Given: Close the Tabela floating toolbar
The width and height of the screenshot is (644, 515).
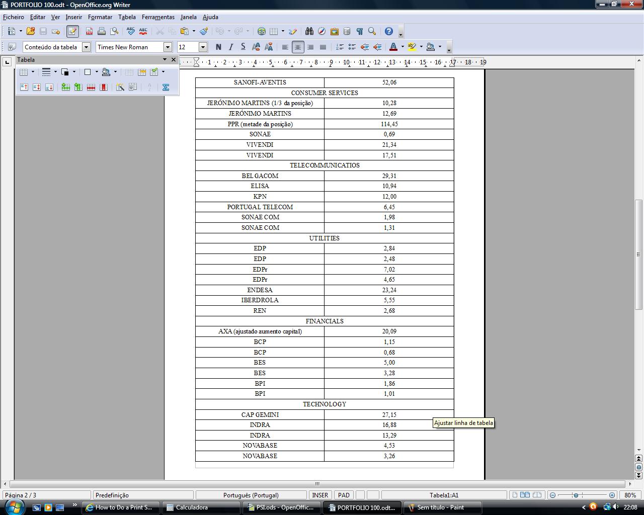Looking at the screenshot, I should [174, 59].
